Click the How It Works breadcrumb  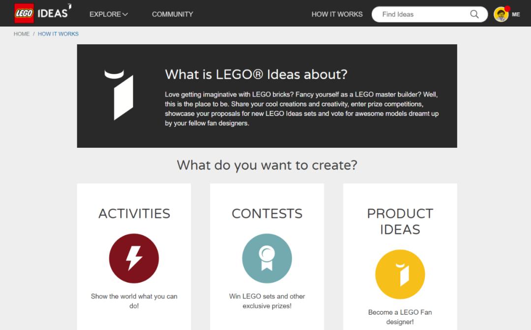(x=58, y=34)
